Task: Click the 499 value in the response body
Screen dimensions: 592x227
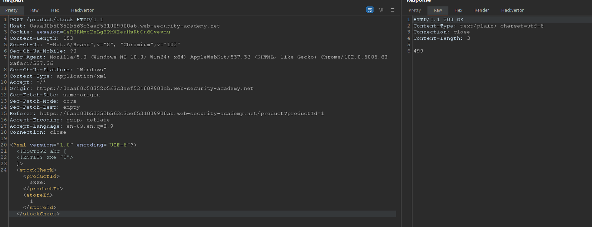Action: pyautogui.click(x=418, y=51)
